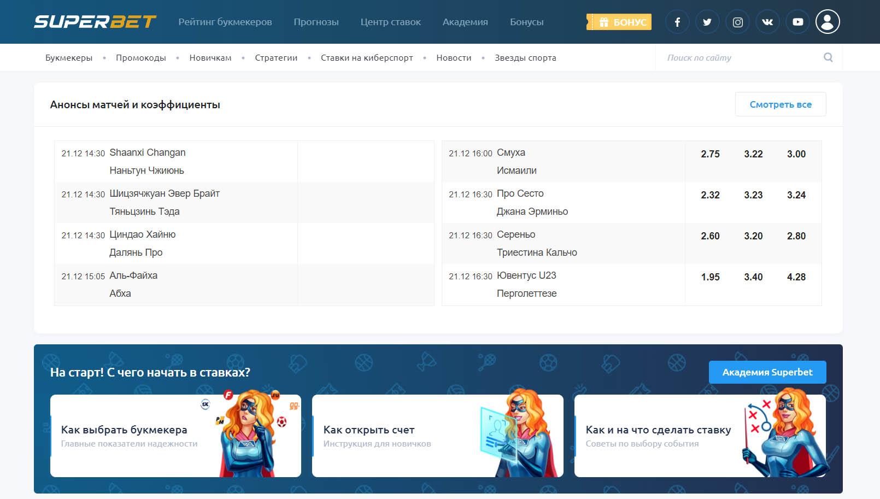
Task: Open Центр ставок menu item
Action: [x=391, y=22]
